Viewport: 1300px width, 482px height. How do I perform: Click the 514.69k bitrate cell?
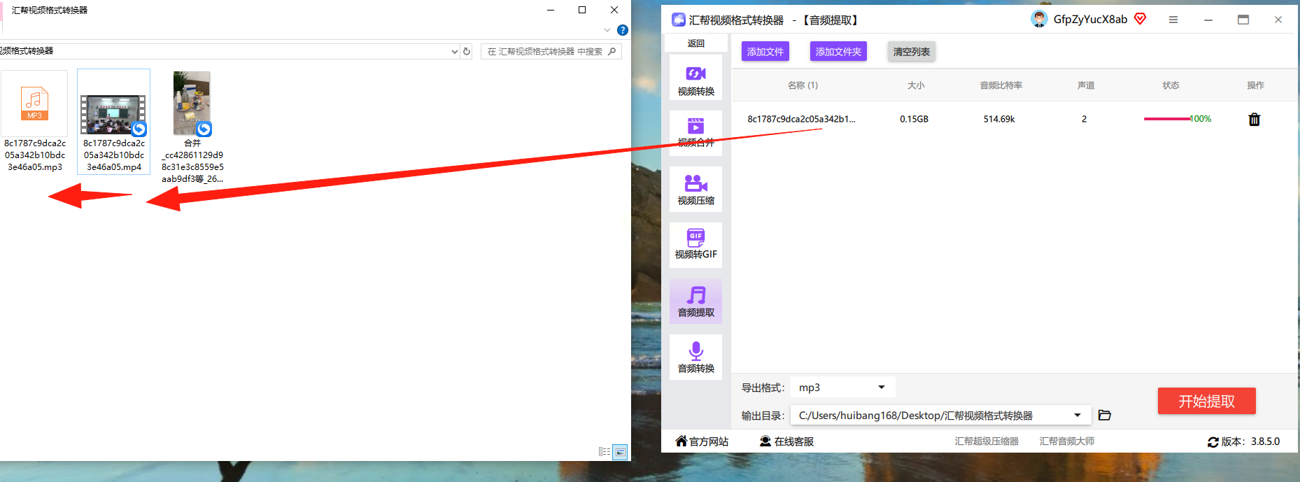click(x=999, y=119)
